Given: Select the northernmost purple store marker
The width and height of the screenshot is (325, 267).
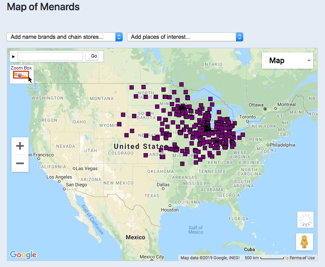Looking at the screenshot, I should [181, 84].
